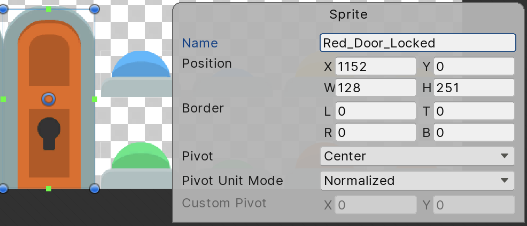Click the pivot circle on the door sprite
The width and height of the screenshot is (527, 226).
coord(49,99)
